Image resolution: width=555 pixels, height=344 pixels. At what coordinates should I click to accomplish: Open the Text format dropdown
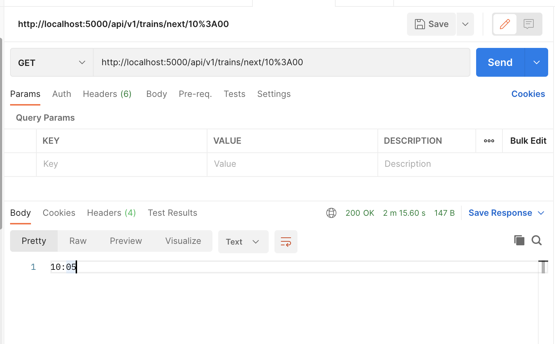coord(243,242)
